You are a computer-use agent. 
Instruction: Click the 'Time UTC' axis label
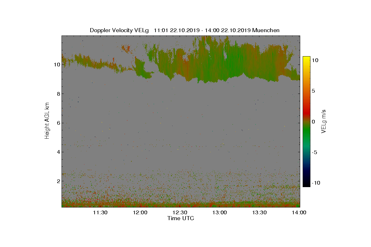coord(181,218)
